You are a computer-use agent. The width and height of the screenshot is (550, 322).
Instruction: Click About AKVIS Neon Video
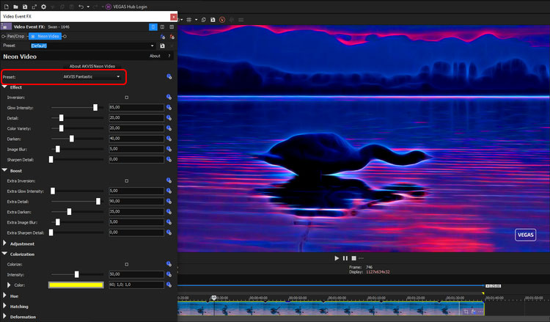click(x=92, y=66)
